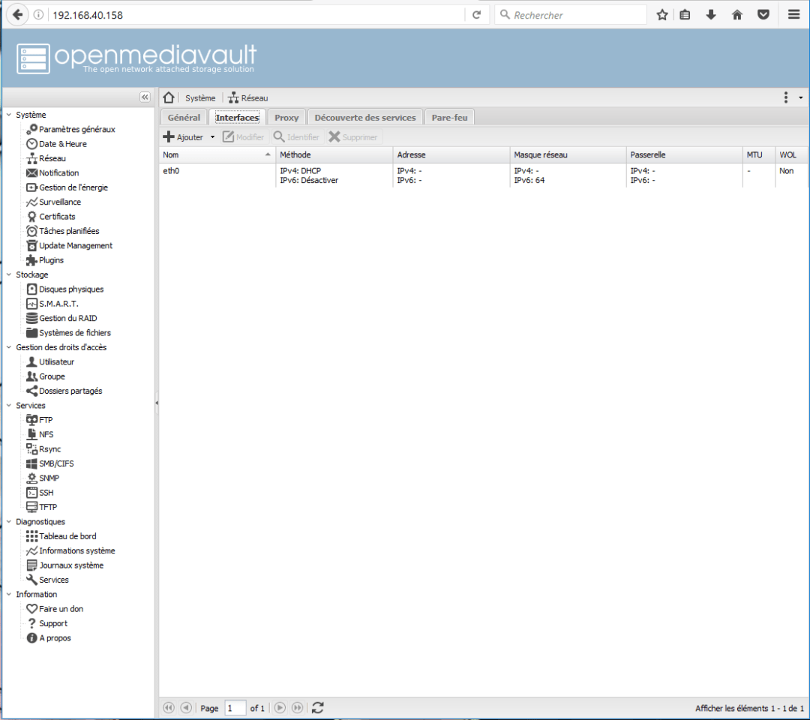
Task: Open the Tableau de bord dashboard icon
Action: coord(31,535)
